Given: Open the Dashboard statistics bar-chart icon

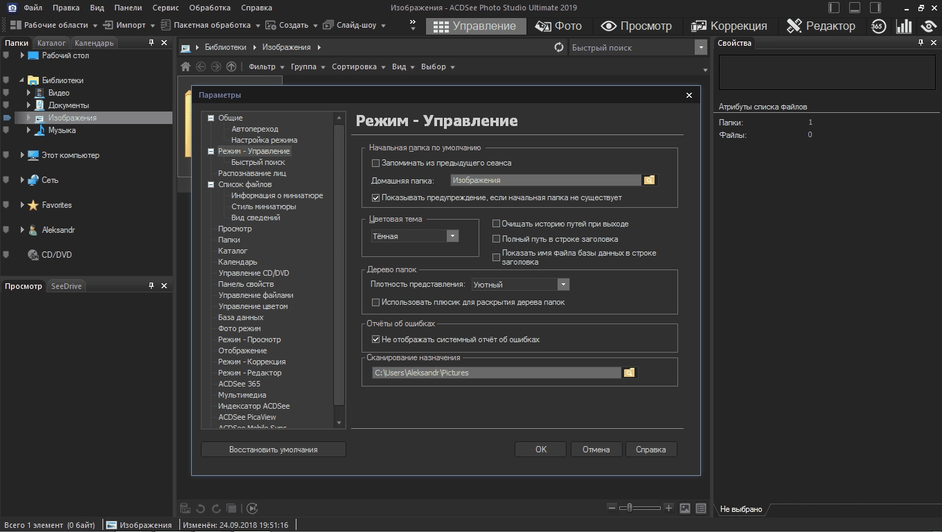Looking at the screenshot, I should 904,26.
